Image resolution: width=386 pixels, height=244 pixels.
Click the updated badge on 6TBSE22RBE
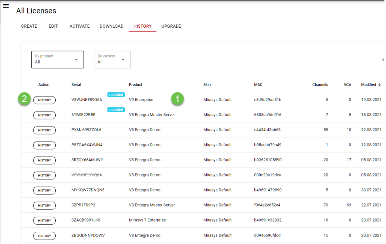[116, 110]
